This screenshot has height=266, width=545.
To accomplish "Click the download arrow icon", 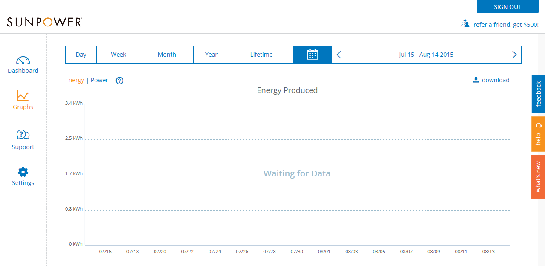I will tap(476, 80).
